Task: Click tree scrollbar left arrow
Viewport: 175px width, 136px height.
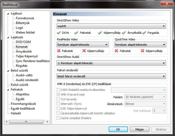Action: (7, 122)
